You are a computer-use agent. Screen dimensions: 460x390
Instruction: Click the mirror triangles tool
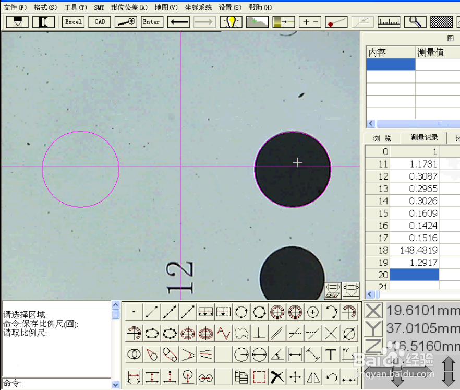(x=313, y=377)
